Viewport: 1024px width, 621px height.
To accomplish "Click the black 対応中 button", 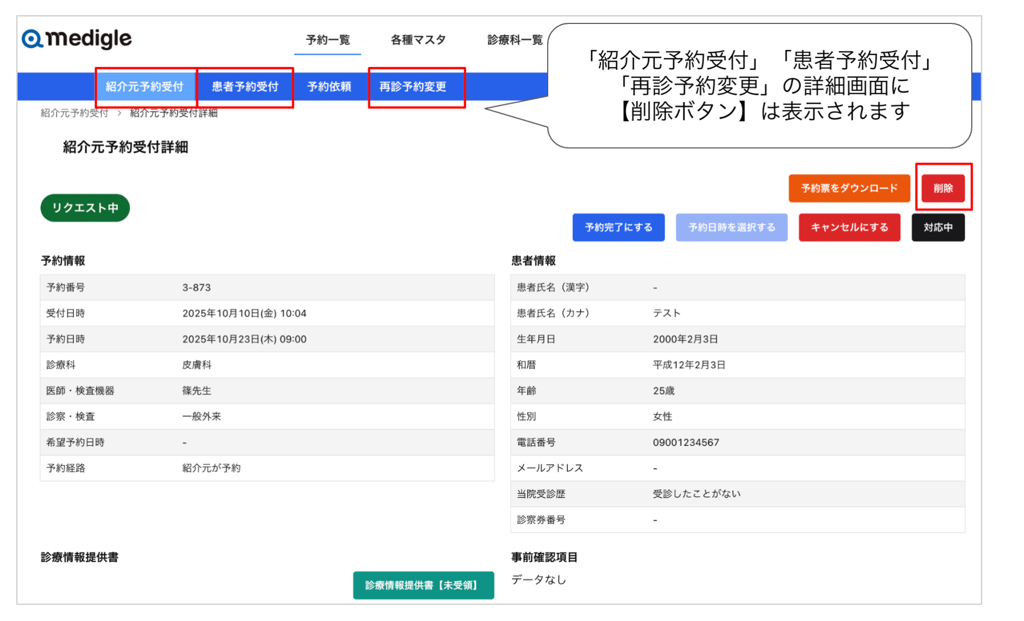I will click(x=938, y=227).
